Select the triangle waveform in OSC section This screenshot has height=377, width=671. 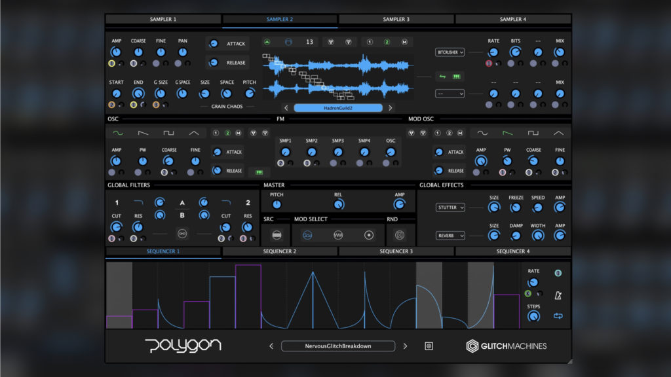point(194,133)
